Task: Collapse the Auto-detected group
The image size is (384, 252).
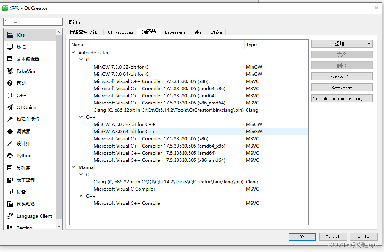Action: point(73,52)
